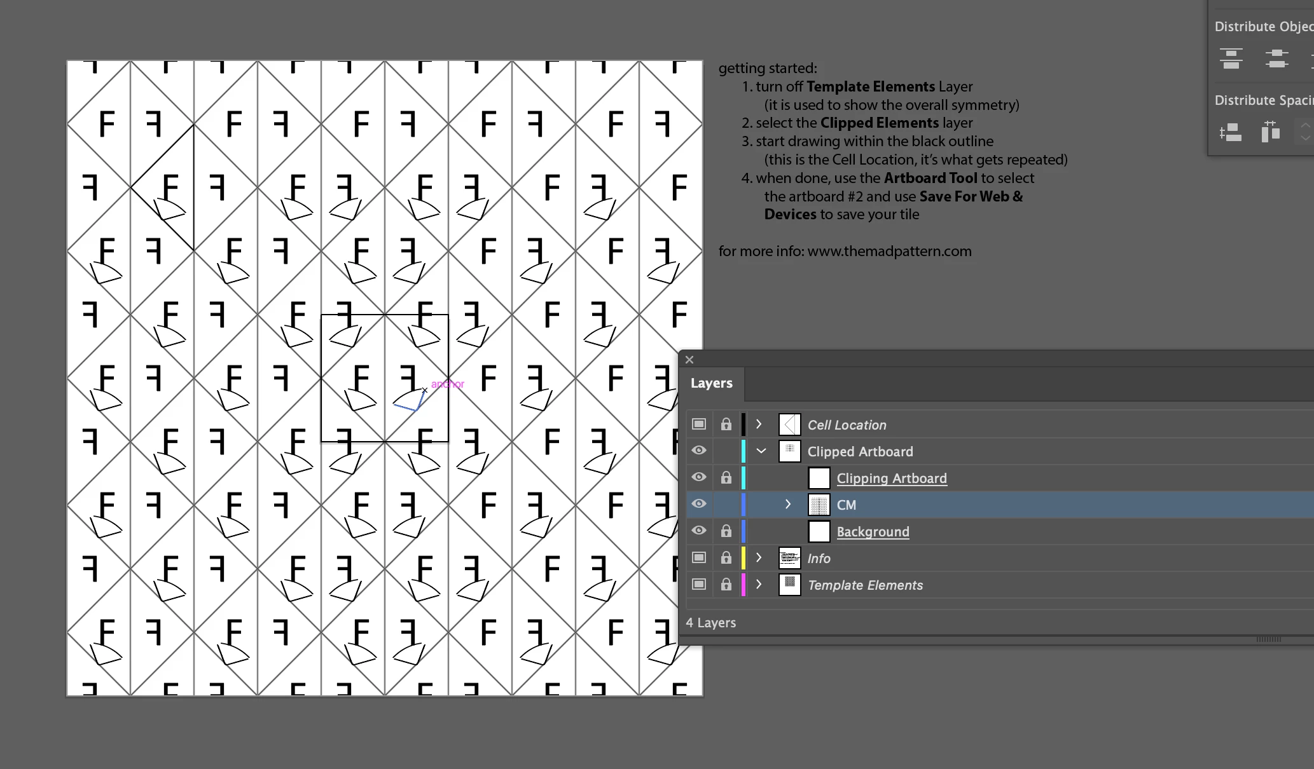Click the Background layer name

click(873, 531)
